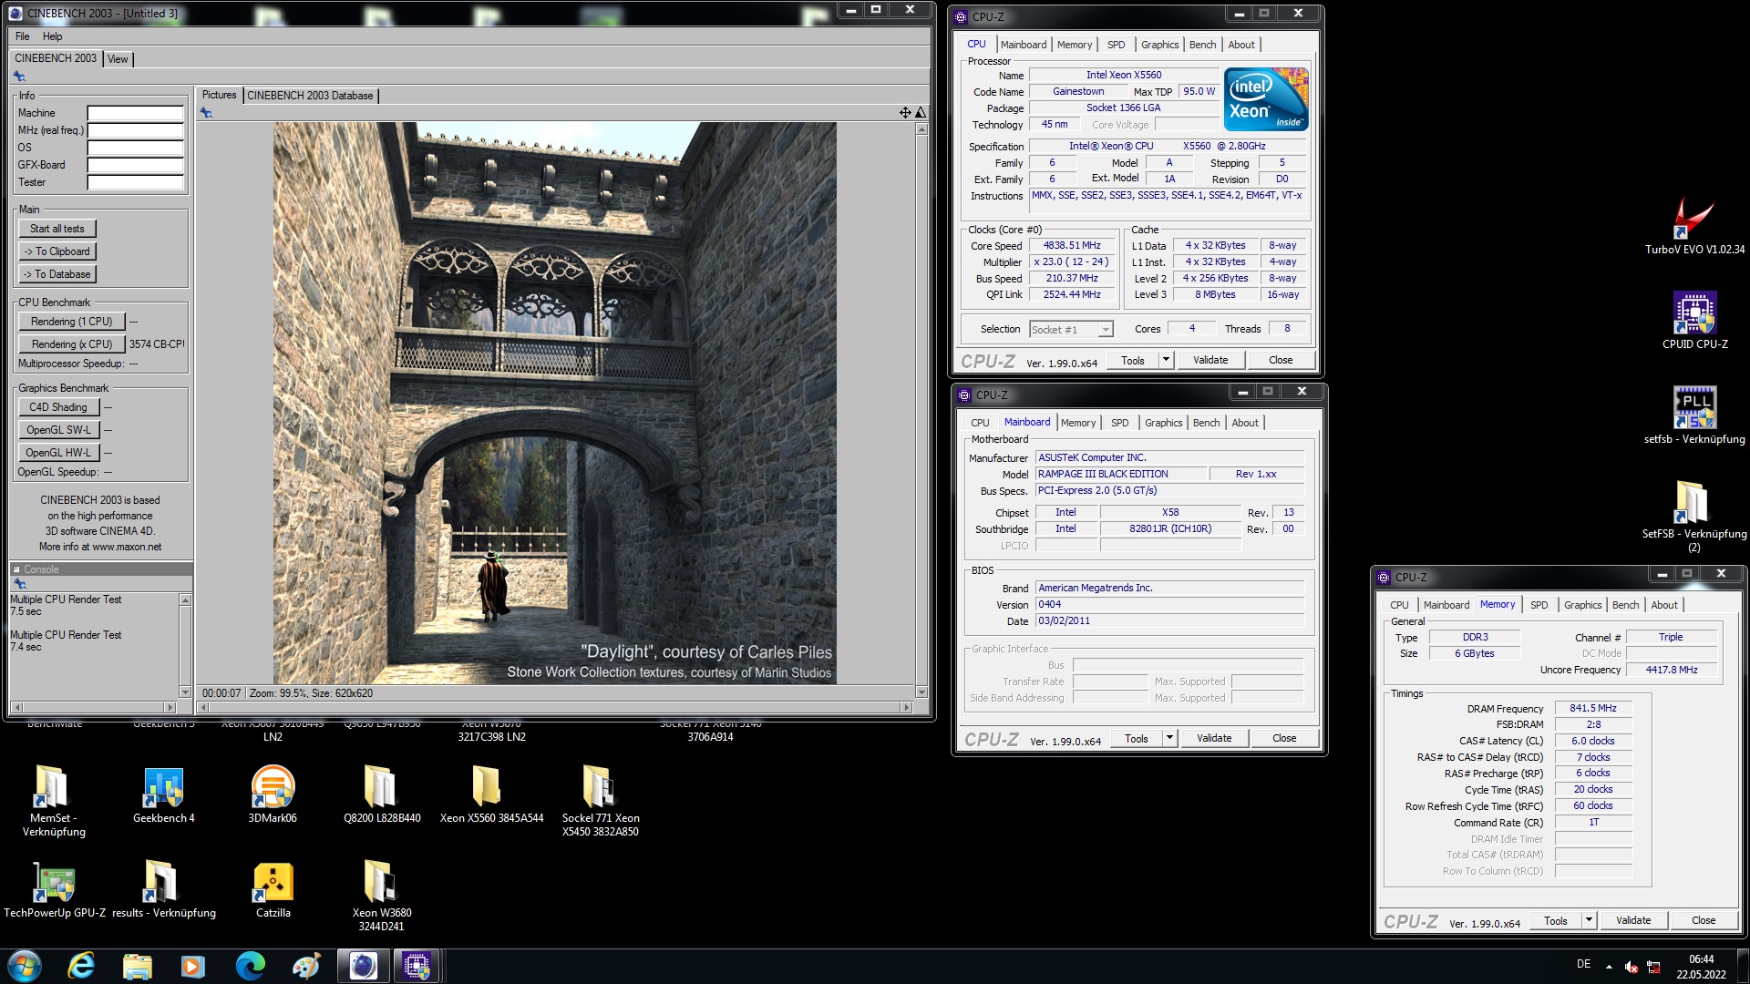Screen dimensions: 1750x984
Task: Launch Geekbench 4 desktop icon
Action: [164, 794]
